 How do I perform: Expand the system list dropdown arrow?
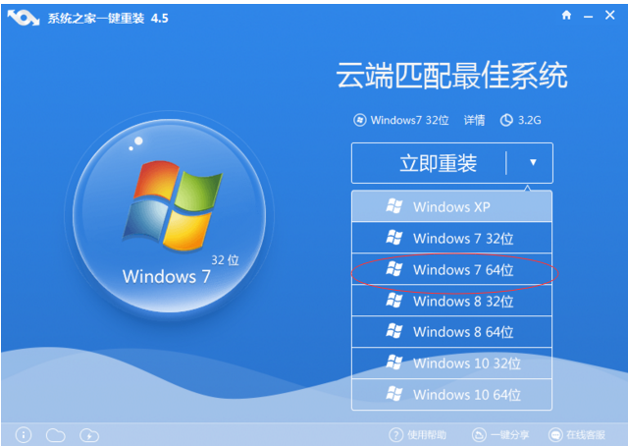(533, 163)
